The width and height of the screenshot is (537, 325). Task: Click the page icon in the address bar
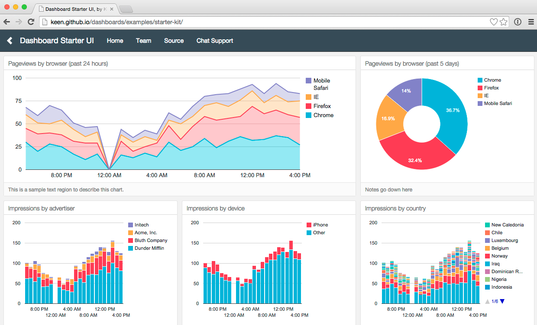click(x=45, y=21)
